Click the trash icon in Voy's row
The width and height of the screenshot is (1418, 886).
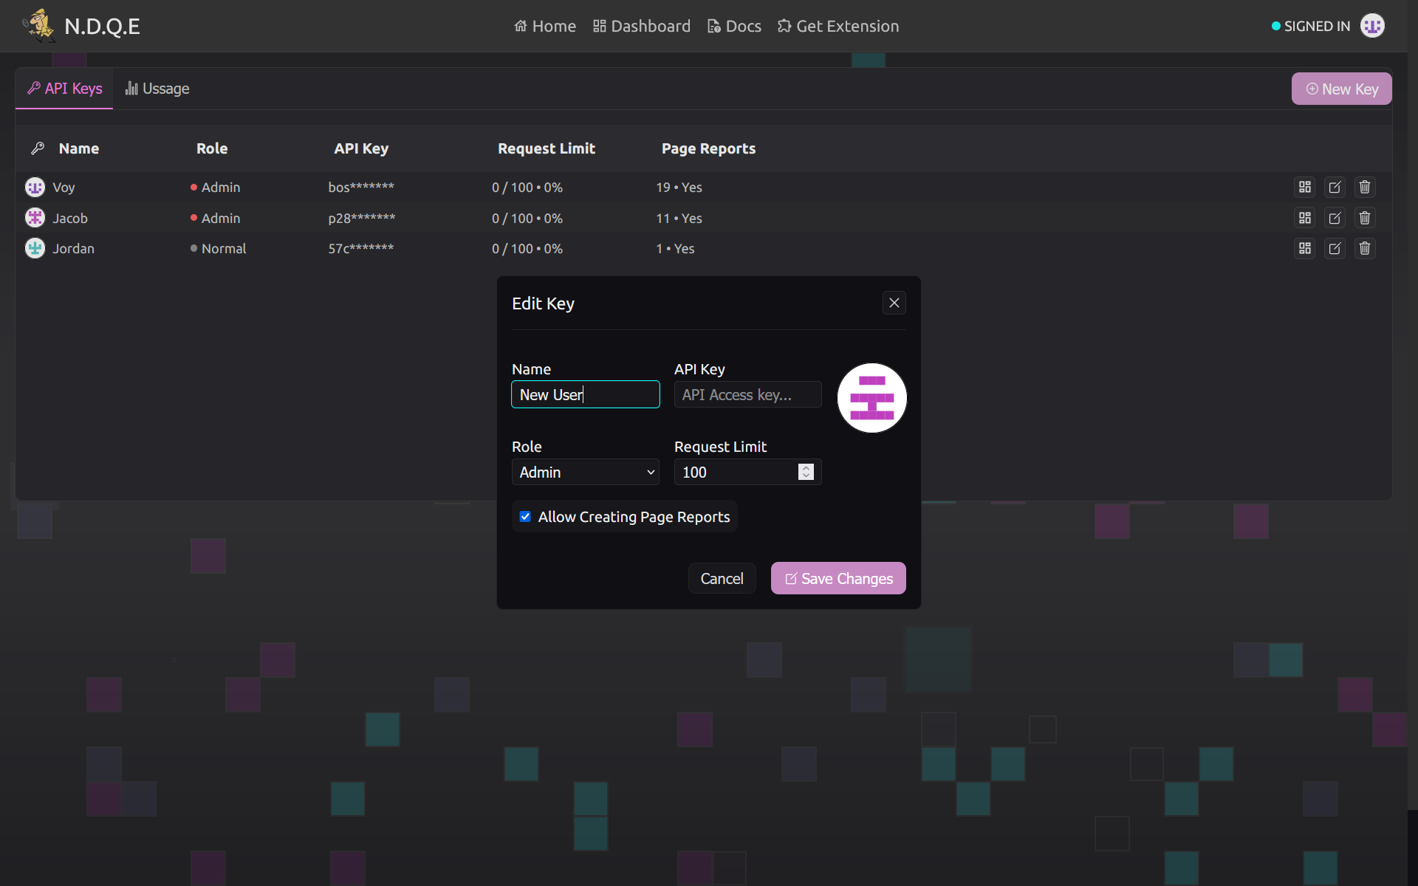[x=1365, y=188]
